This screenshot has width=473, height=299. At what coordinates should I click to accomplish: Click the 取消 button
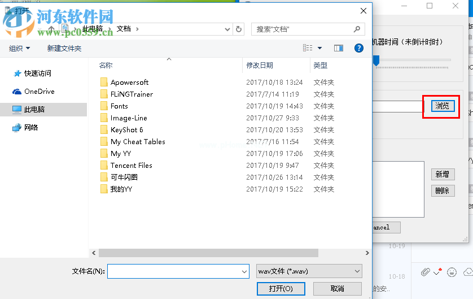pyautogui.click(x=338, y=289)
